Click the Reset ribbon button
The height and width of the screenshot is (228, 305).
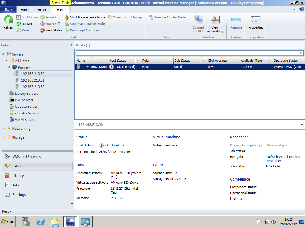point(23,30)
